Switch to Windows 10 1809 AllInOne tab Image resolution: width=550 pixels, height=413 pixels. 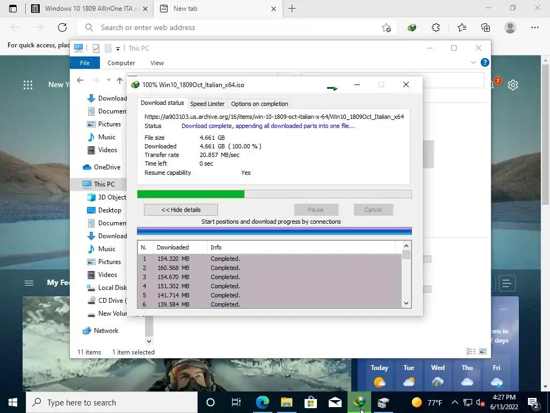tap(90, 9)
